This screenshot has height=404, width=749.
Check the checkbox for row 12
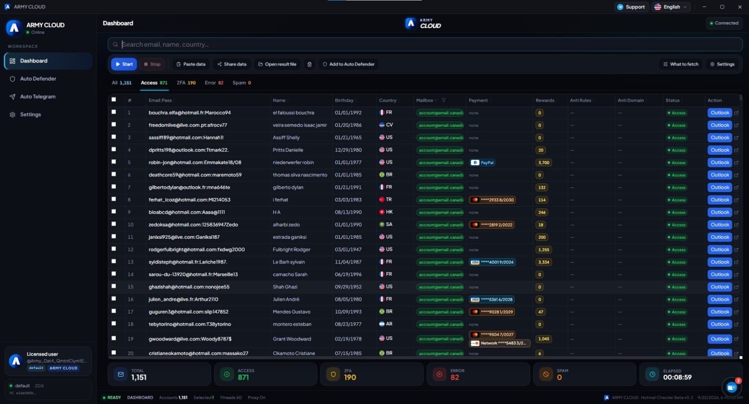coord(114,249)
